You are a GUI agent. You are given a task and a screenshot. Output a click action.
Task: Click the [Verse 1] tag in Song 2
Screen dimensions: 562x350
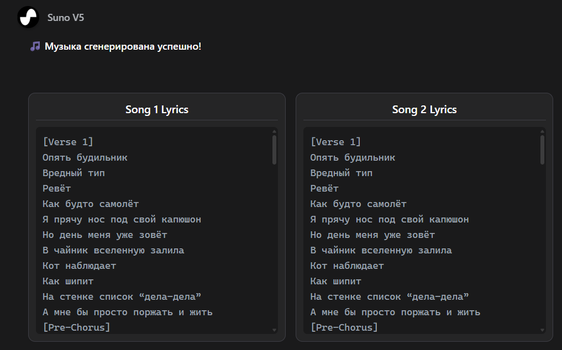click(x=335, y=142)
